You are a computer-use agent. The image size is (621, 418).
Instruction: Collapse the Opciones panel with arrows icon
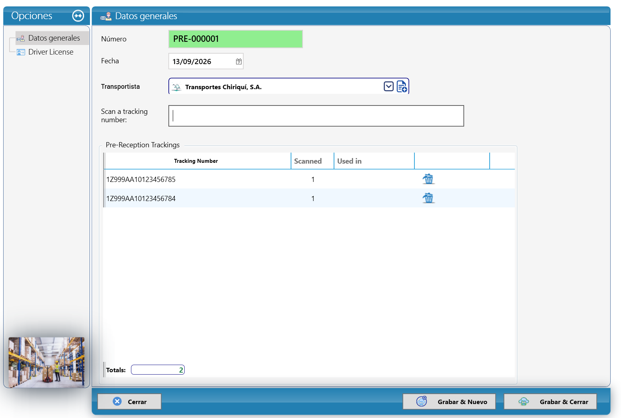click(x=78, y=16)
